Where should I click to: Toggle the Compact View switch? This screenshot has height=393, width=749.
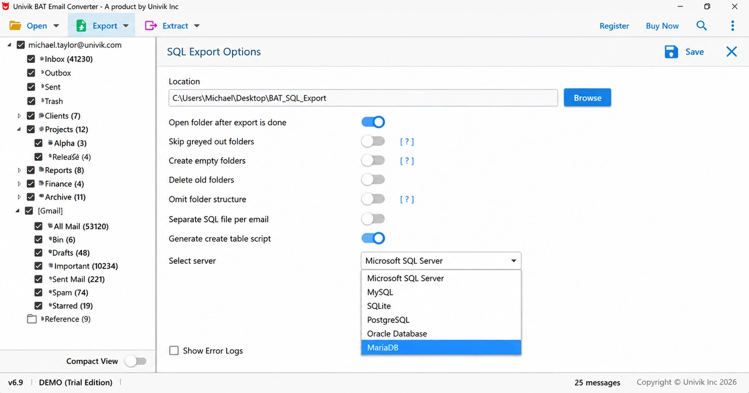(135, 361)
